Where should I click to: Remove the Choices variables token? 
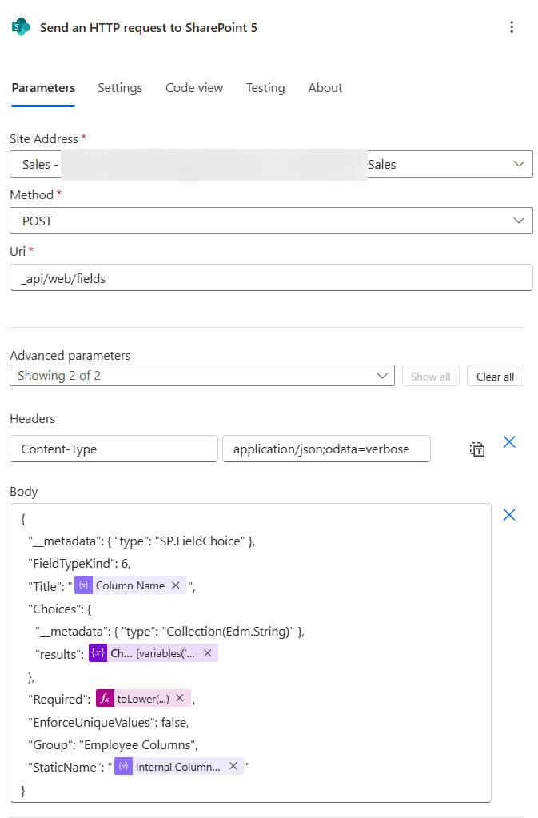click(x=208, y=653)
